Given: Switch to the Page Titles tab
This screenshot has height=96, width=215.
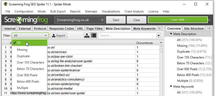Looking at the screenshot, I should coord(95,29).
